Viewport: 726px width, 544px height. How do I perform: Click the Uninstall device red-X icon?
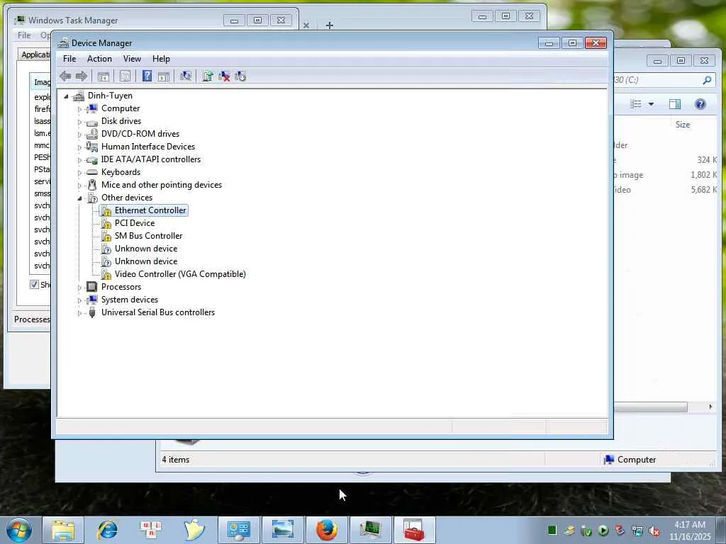pos(224,76)
